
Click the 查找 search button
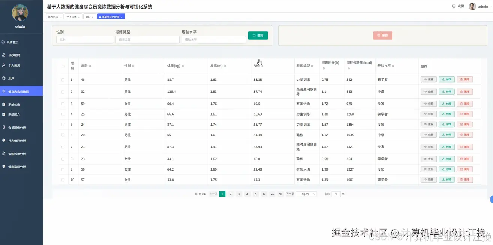coord(258,36)
